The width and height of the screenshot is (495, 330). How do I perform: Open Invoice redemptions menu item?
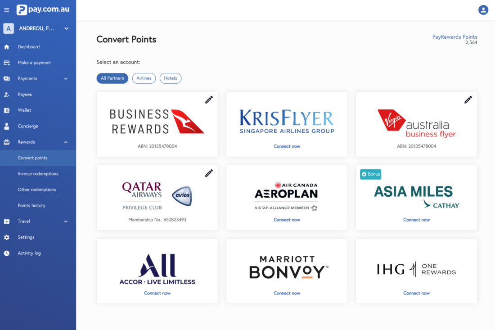click(38, 174)
